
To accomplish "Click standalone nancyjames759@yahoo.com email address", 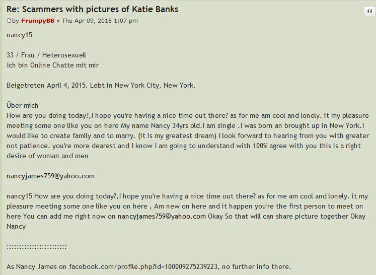I will (51, 176).
